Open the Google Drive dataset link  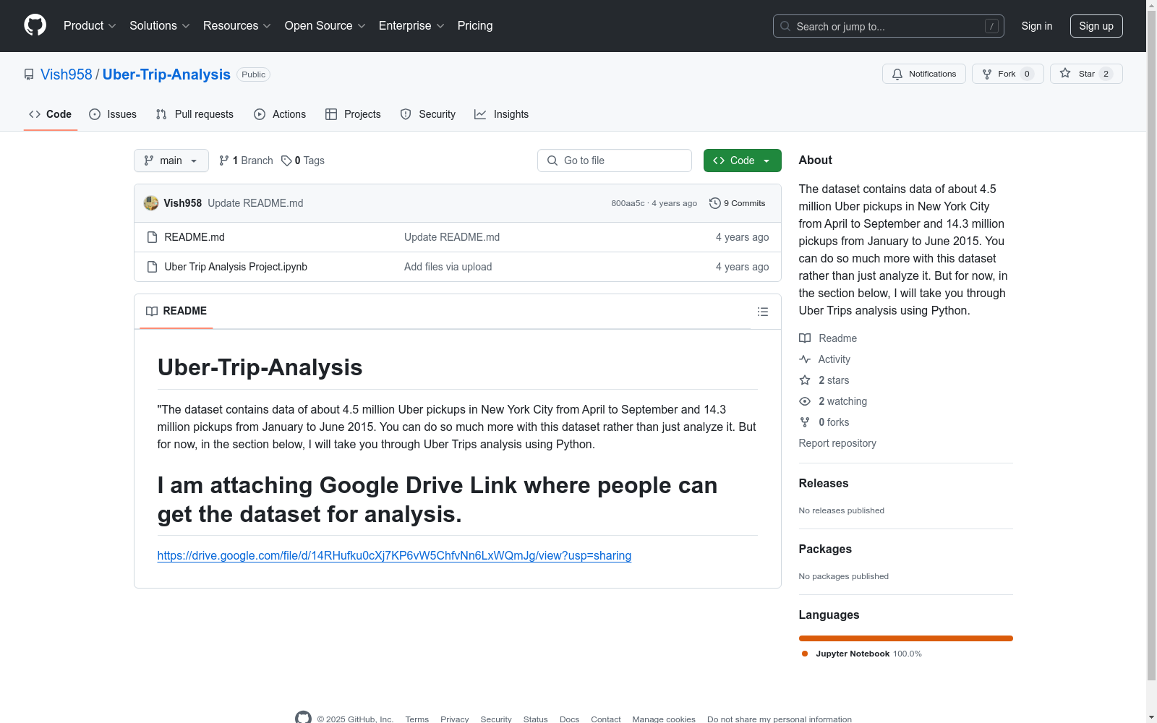pyautogui.click(x=394, y=555)
